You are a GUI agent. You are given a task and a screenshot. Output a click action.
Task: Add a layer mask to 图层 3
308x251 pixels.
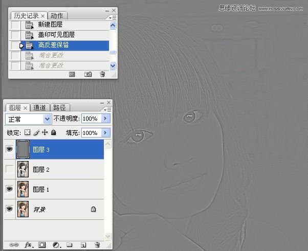click(x=42, y=245)
